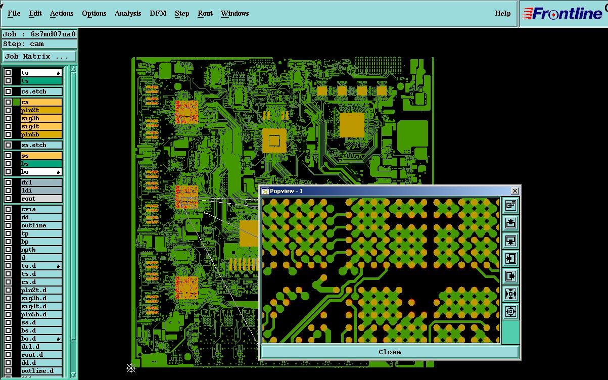Open the File menu
This screenshot has height=380, width=608.
click(14, 13)
